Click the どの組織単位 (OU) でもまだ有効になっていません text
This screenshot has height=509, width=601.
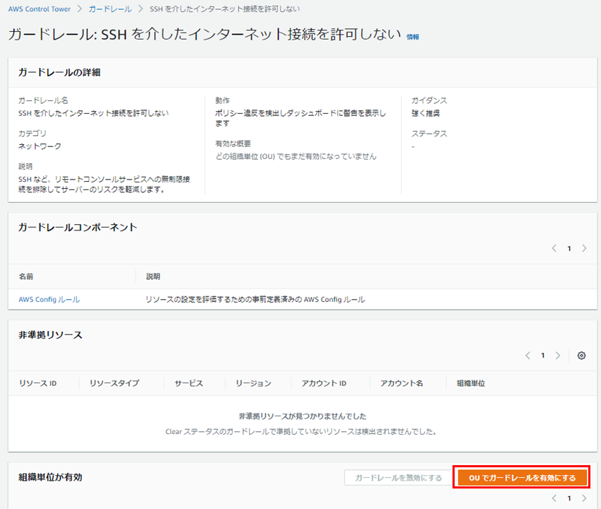(296, 156)
